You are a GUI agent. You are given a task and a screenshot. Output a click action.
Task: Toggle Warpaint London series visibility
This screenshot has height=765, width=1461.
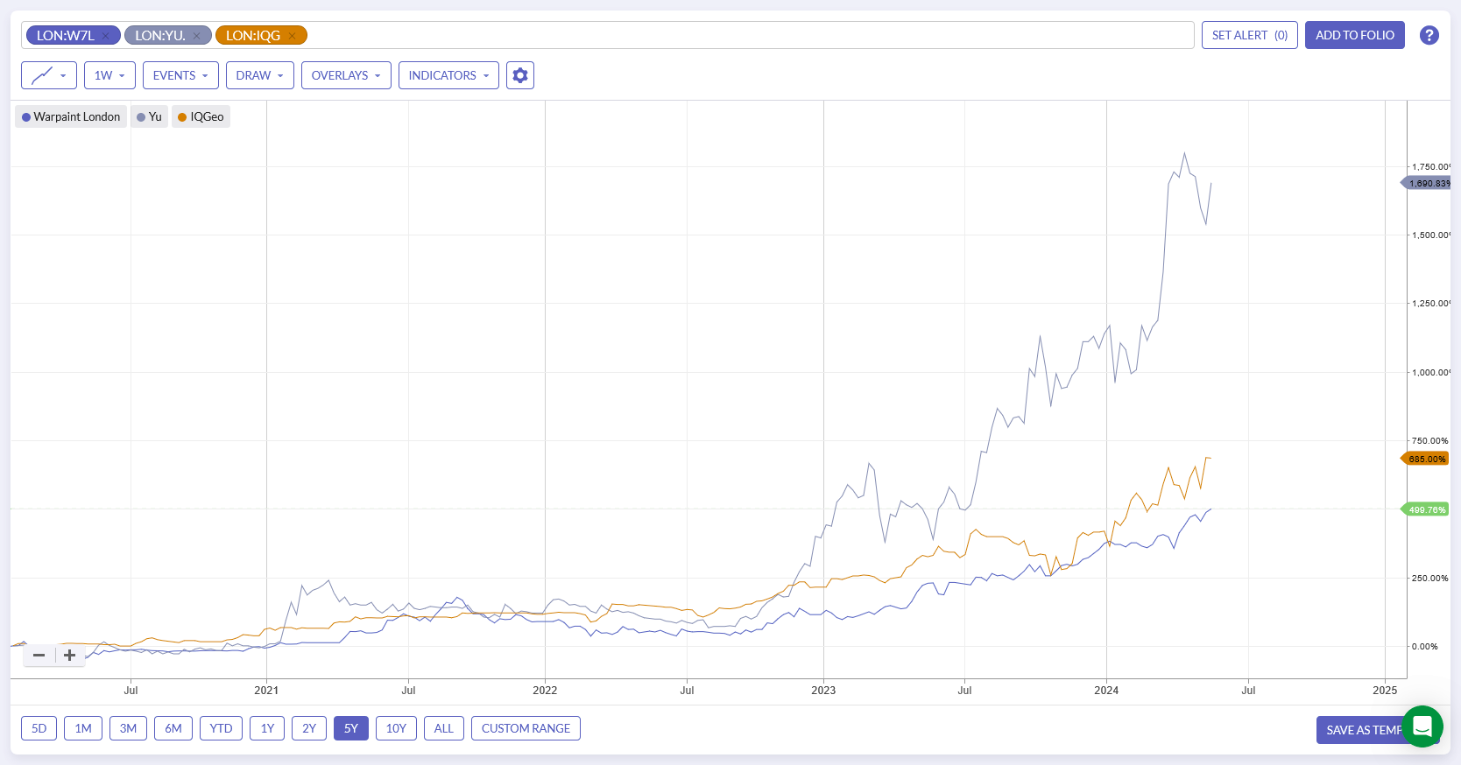click(x=71, y=116)
